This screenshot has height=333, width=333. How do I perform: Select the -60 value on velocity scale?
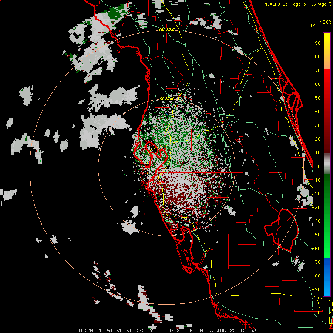(x=316, y=249)
